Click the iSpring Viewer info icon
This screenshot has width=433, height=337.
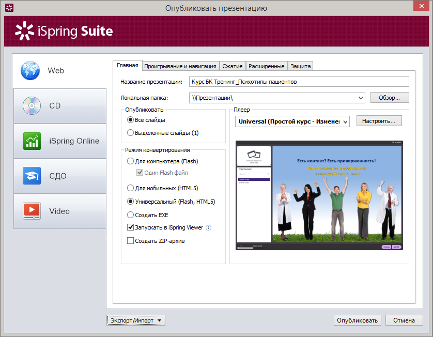tap(209, 227)
